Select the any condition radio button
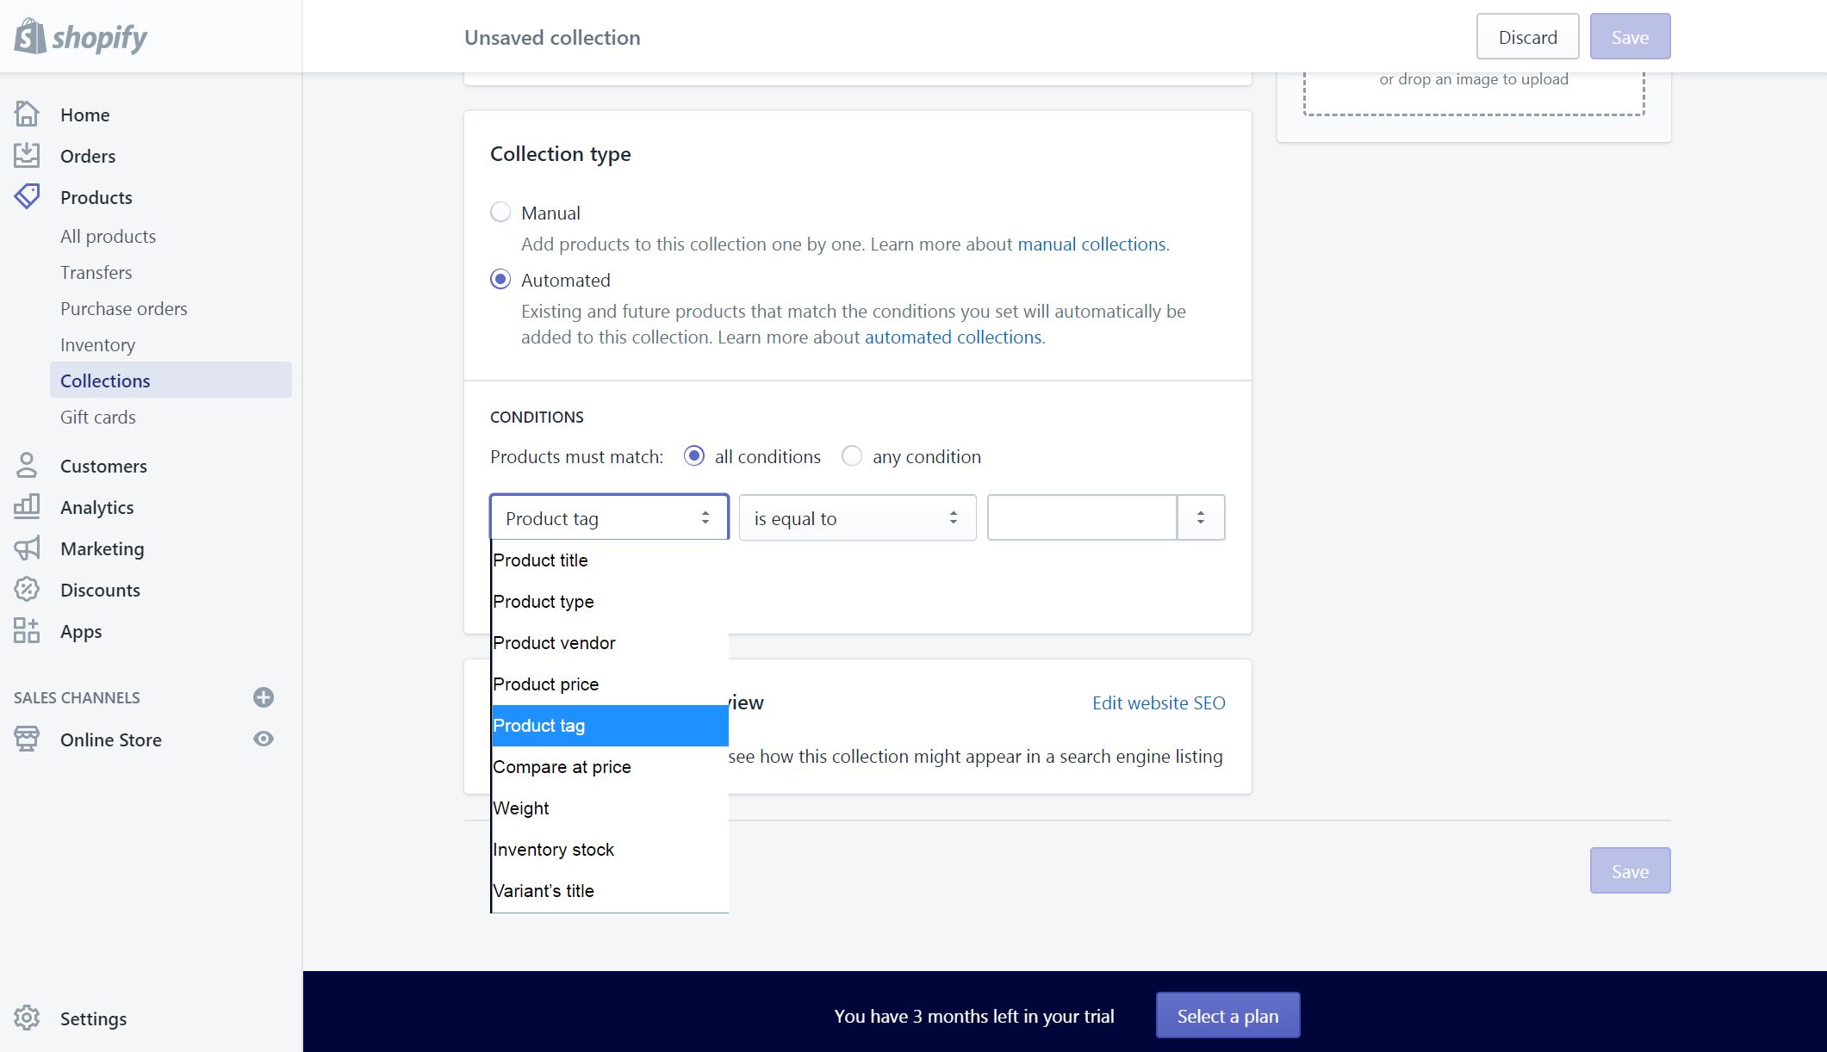The image size is (1827, 1052). click(852, 456)
